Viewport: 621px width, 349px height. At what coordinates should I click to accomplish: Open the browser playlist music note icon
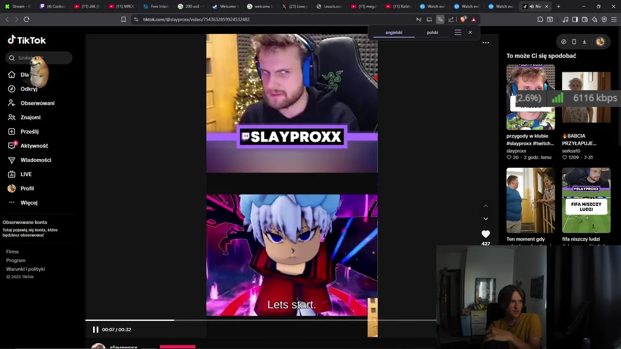click(565, 19)
